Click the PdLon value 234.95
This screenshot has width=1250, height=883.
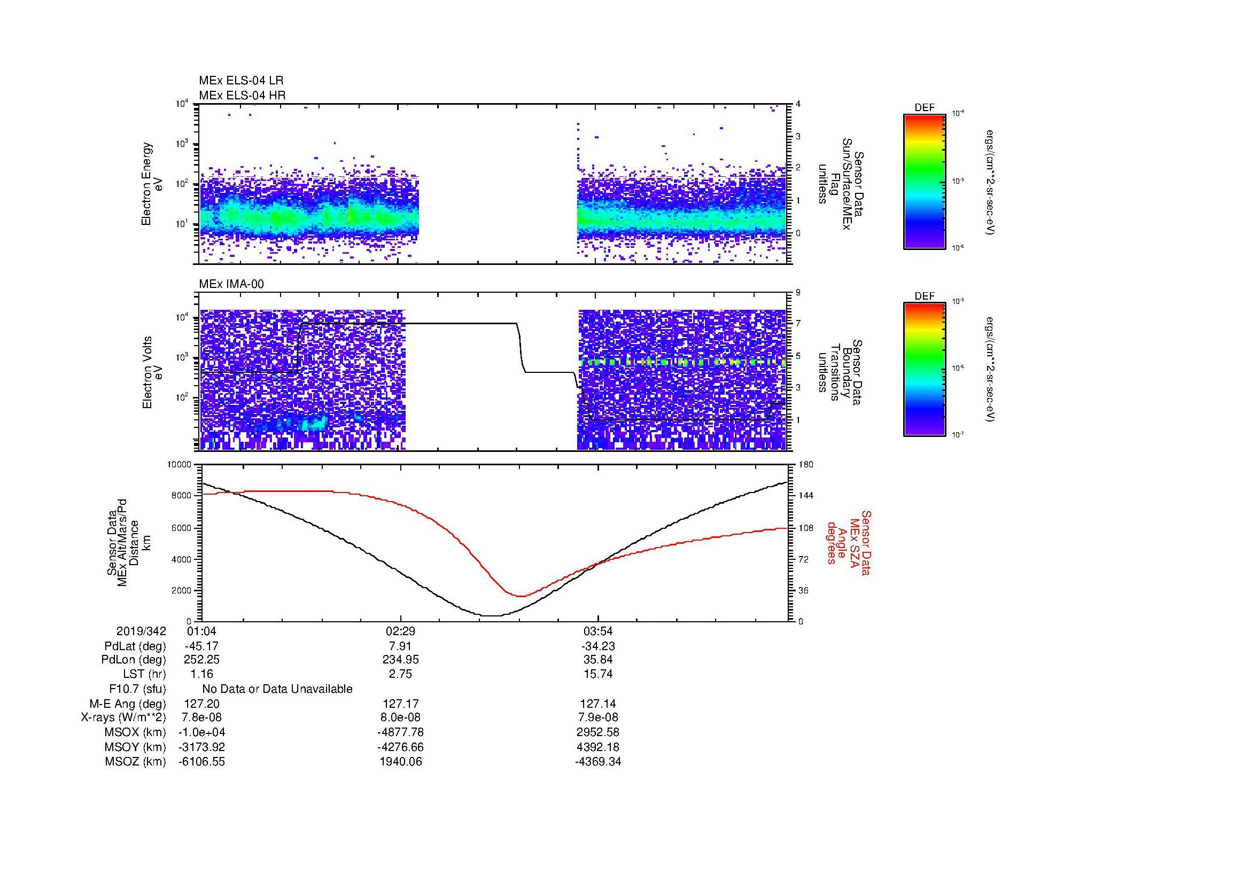401,660
